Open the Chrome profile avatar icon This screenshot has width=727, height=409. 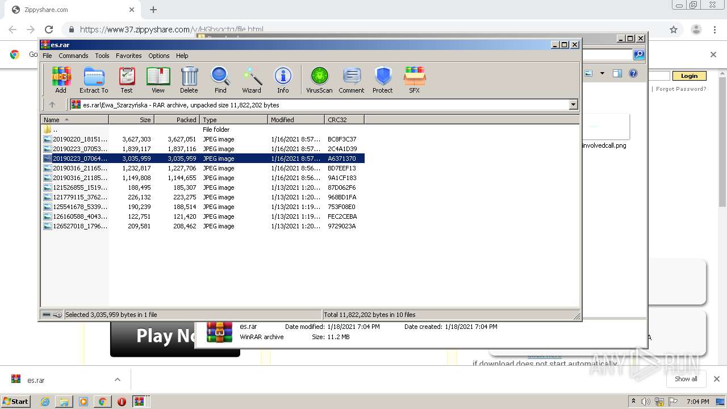696,30
